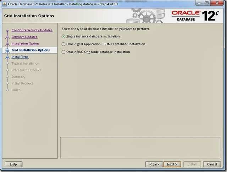Click the Grid Installation Options page heading
The width and height of the screenshot is (227, 172).
coord(29,16)
